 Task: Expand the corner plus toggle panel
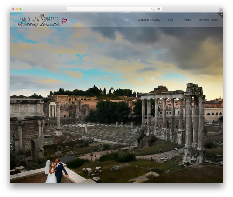click(221, 14)
